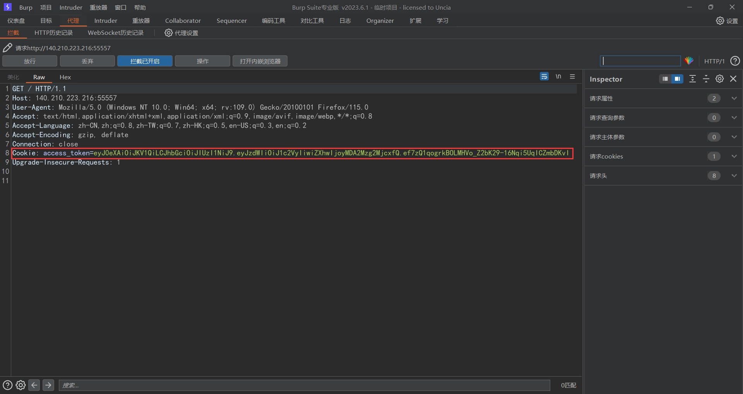Expand the 请求属性 Inspector section
Image resolution: width=743 pixels, height=394 pixels.
(x=734, y=98)
